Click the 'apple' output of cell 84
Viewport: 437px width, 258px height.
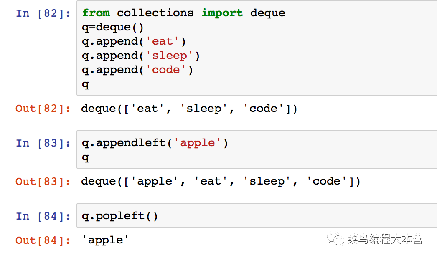point(105,240)
